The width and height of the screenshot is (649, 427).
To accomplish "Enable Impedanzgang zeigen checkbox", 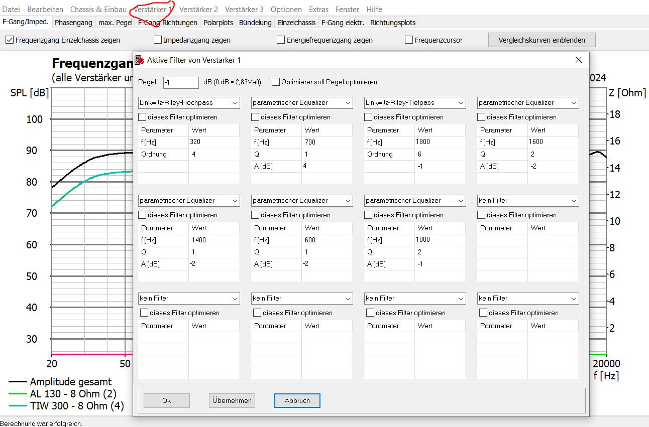I will click(158, 40).
